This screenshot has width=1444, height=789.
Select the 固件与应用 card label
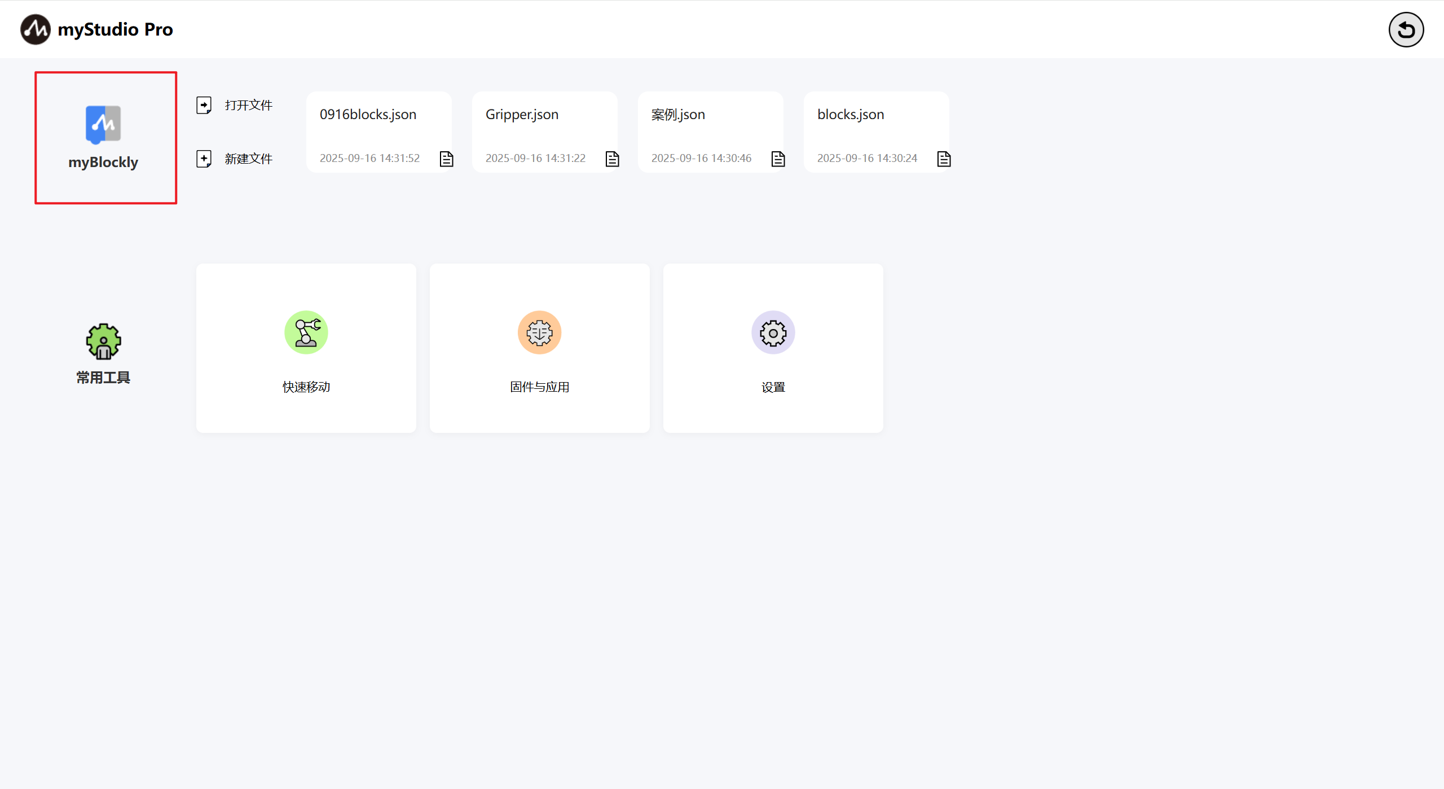(539, 387)
